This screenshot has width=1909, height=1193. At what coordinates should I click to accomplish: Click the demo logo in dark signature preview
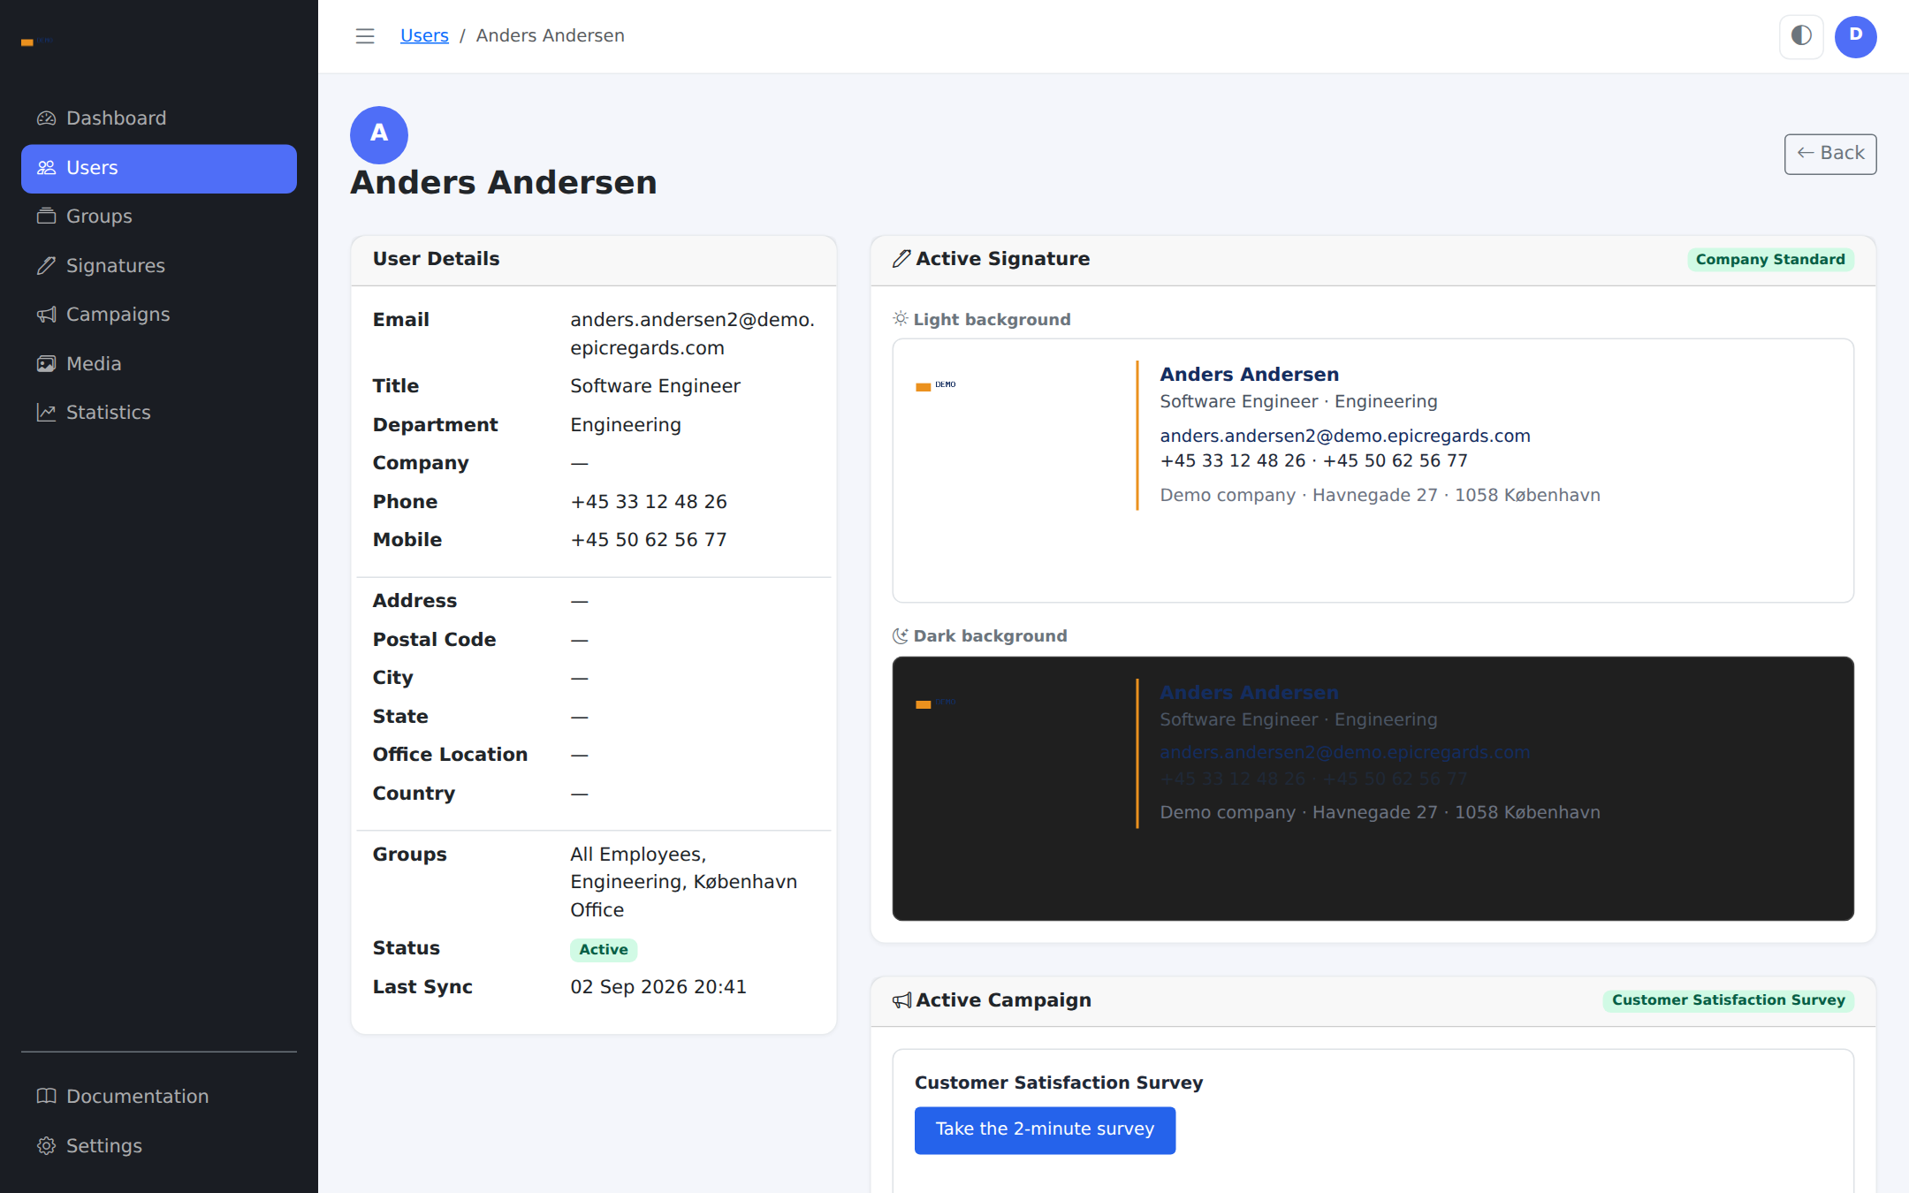click(936, 703)
